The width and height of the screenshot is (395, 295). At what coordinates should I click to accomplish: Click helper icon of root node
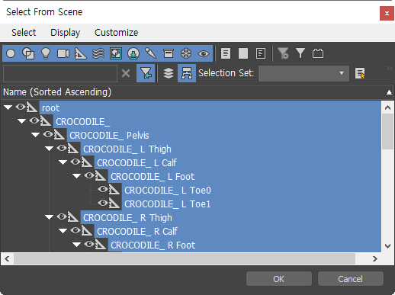[32, 107]
